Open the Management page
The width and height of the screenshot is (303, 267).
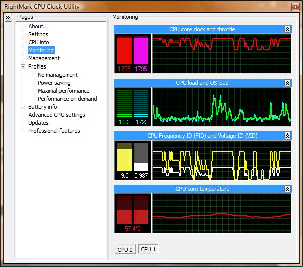[x=44, y=58]
